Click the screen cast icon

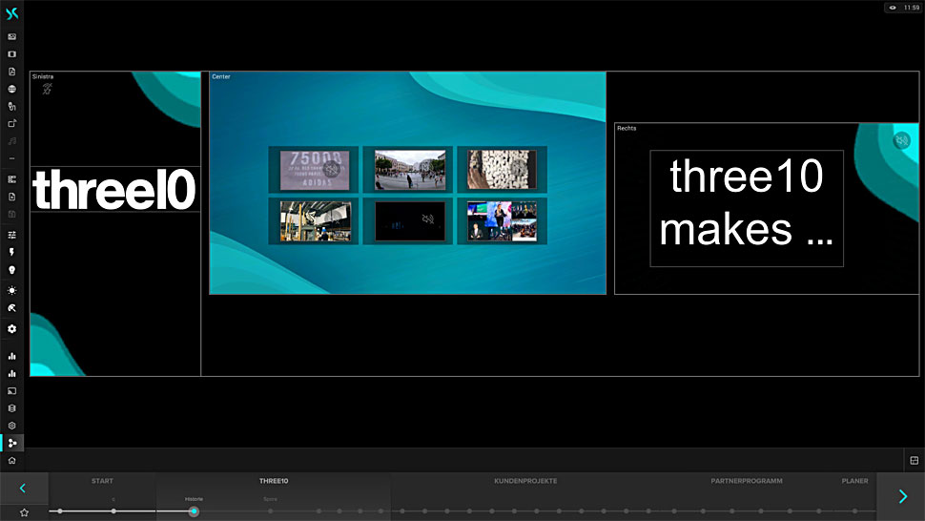[11, 390]
